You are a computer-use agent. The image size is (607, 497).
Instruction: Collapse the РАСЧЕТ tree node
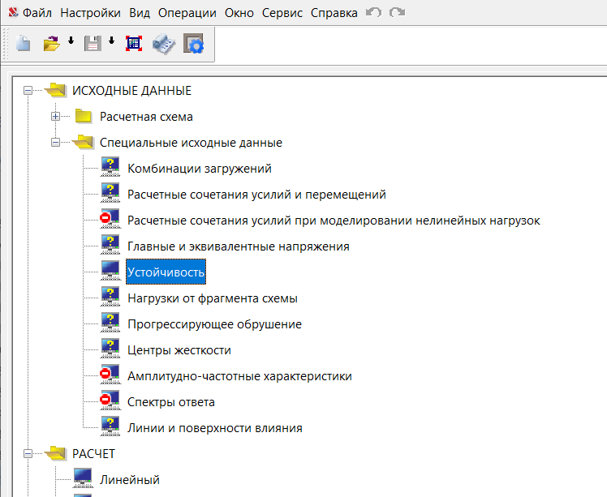tap(28, 454)
